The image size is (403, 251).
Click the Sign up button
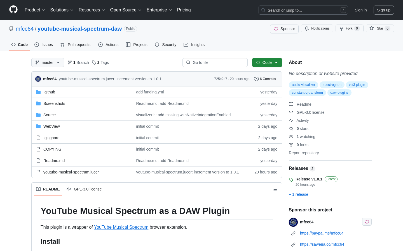pyautogui.click(x=384, y=10)
